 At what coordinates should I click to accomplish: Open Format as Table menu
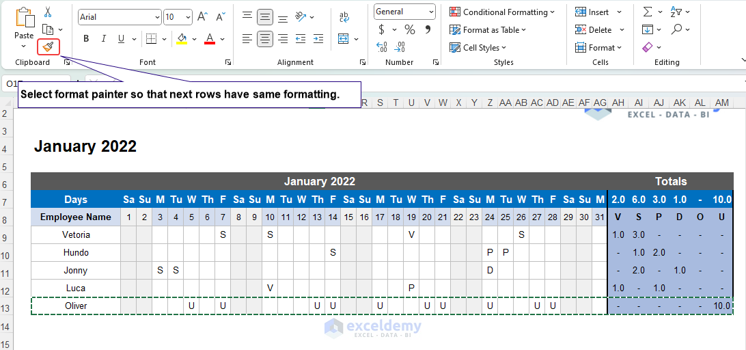tap(488, 29)
